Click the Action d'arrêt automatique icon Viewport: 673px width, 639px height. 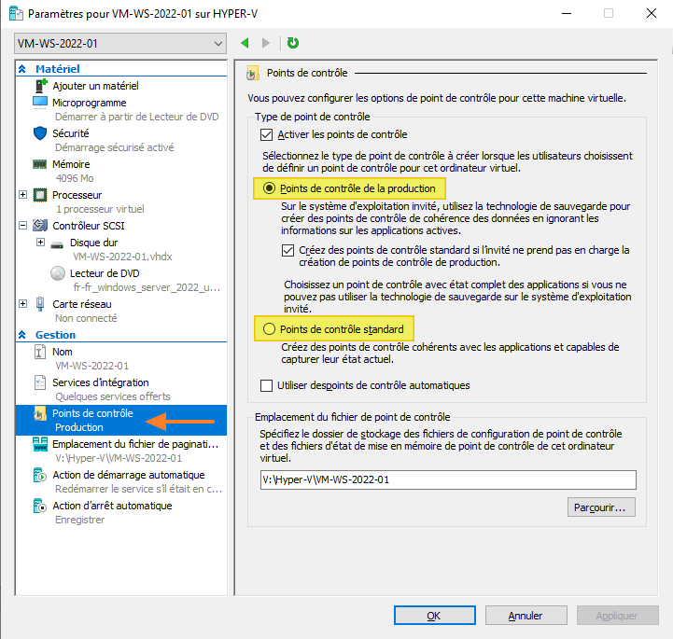pyautogui.click(x=40, y=506)
